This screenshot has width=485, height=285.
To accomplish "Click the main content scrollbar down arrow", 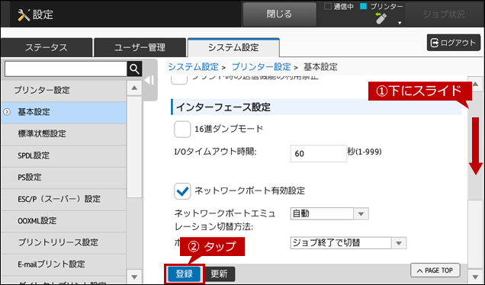I will pos(476,276).
